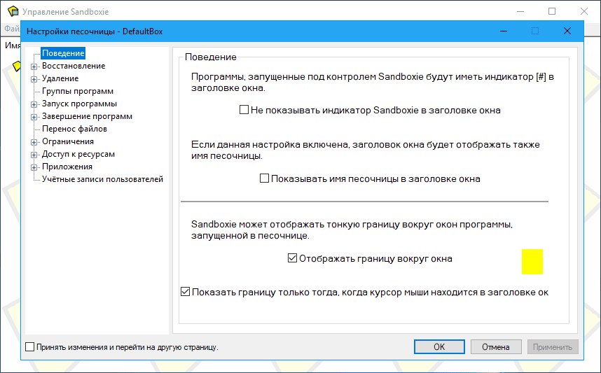Click the Применить button
The image size is (601, 373).
[553, 347]
